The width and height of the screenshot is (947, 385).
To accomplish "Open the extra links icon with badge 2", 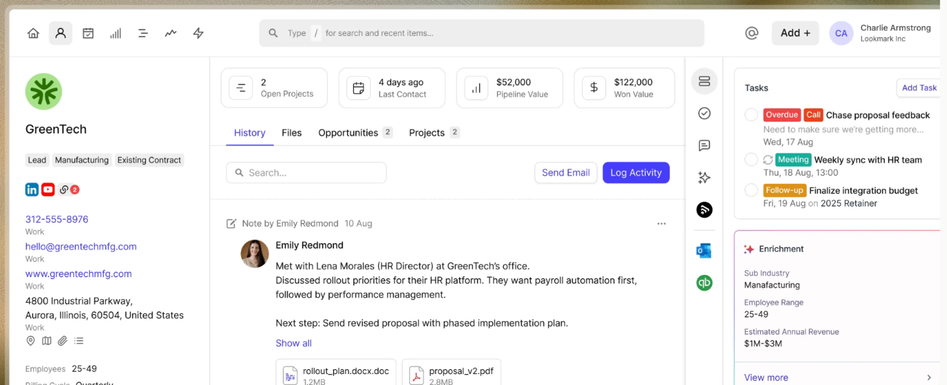I will 68,189.
